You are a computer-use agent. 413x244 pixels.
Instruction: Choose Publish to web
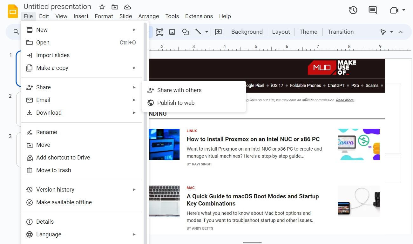tap(176, 103)
